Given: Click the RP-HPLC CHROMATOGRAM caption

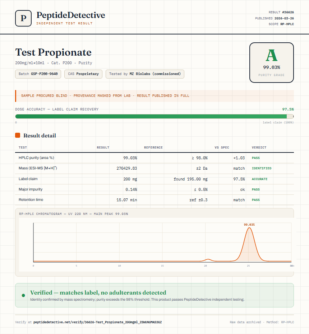Looking at the screenshot, I should (x=73, y=214).
